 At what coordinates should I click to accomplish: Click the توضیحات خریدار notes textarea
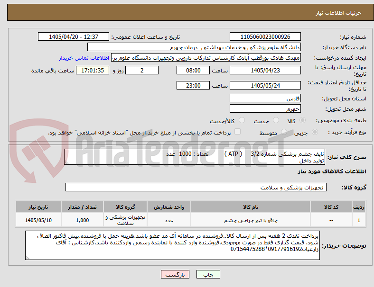[172, 245]
